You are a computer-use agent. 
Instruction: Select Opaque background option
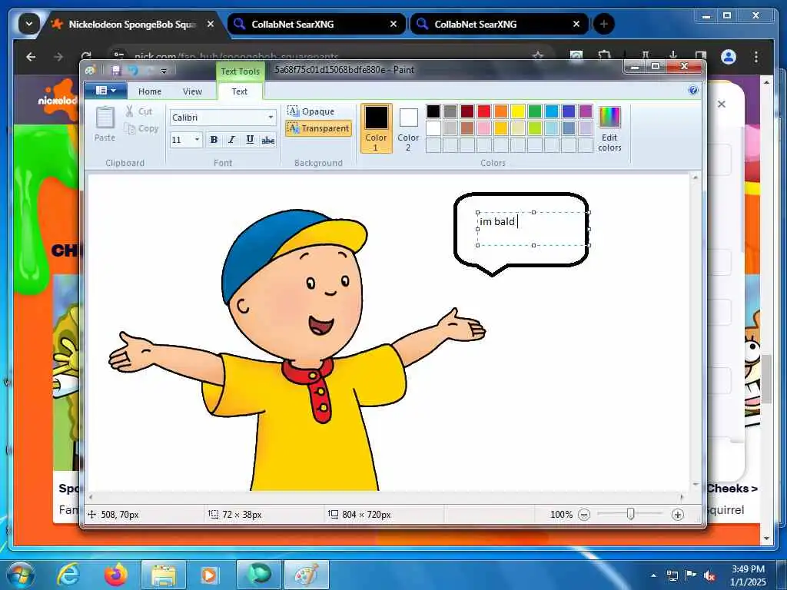[310, 111]
